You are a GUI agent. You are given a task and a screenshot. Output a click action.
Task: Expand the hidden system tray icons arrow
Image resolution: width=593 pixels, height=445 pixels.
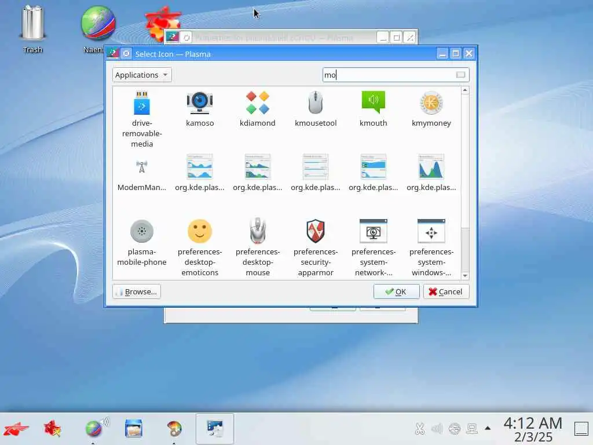[488, 429]
